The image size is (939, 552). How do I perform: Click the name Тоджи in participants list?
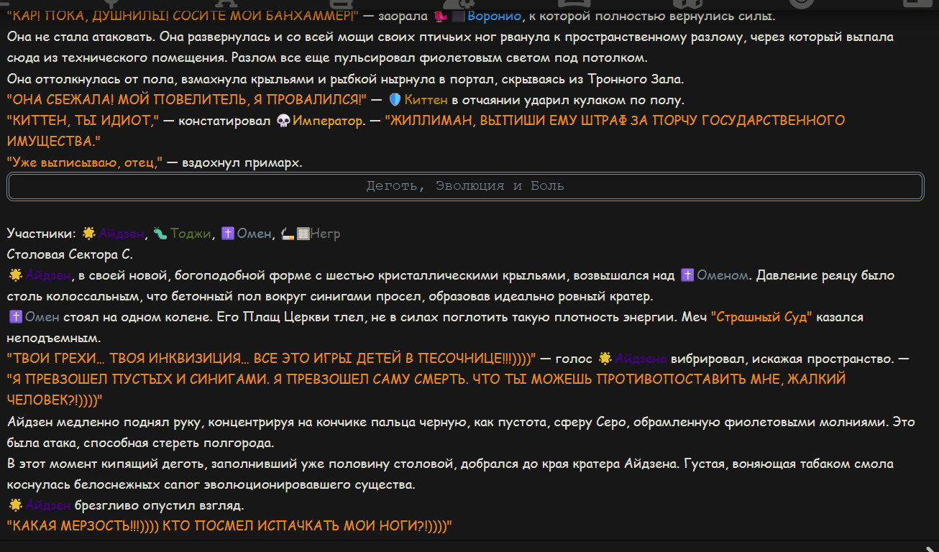click(191, 234)
